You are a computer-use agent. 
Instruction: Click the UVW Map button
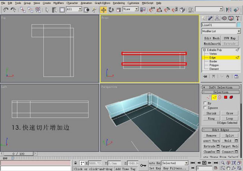click(230, 38)
